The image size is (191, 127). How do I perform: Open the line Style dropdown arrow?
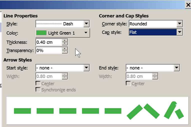coord(86,24)
